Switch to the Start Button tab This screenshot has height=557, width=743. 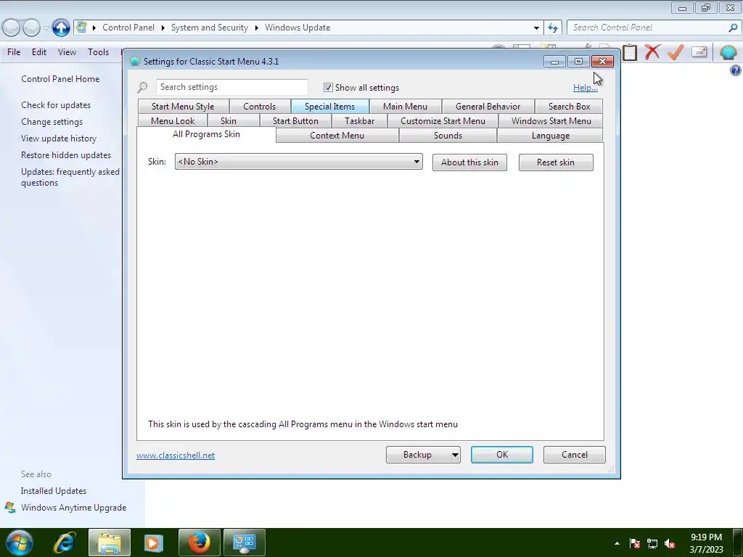coord(296,121)
